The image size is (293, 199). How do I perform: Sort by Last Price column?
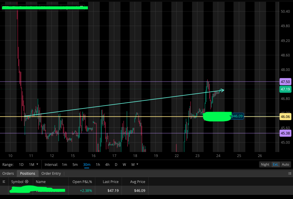pyautogui.click(x=111, y=182)
